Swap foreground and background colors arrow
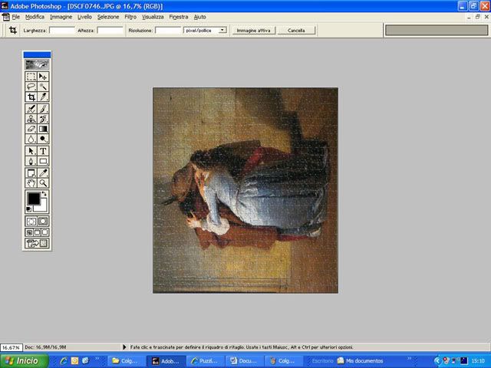 [44, 194]
